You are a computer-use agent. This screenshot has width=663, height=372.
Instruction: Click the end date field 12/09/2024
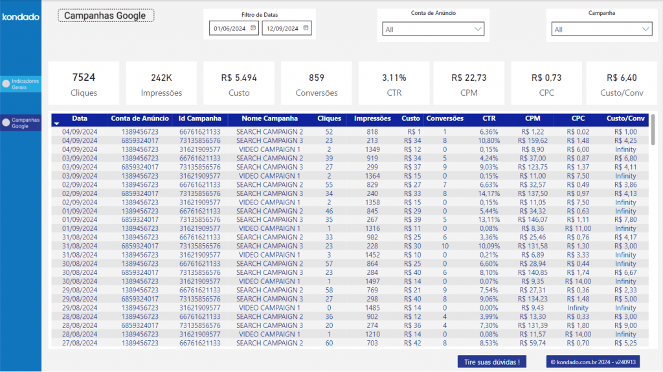pos(283,28)
